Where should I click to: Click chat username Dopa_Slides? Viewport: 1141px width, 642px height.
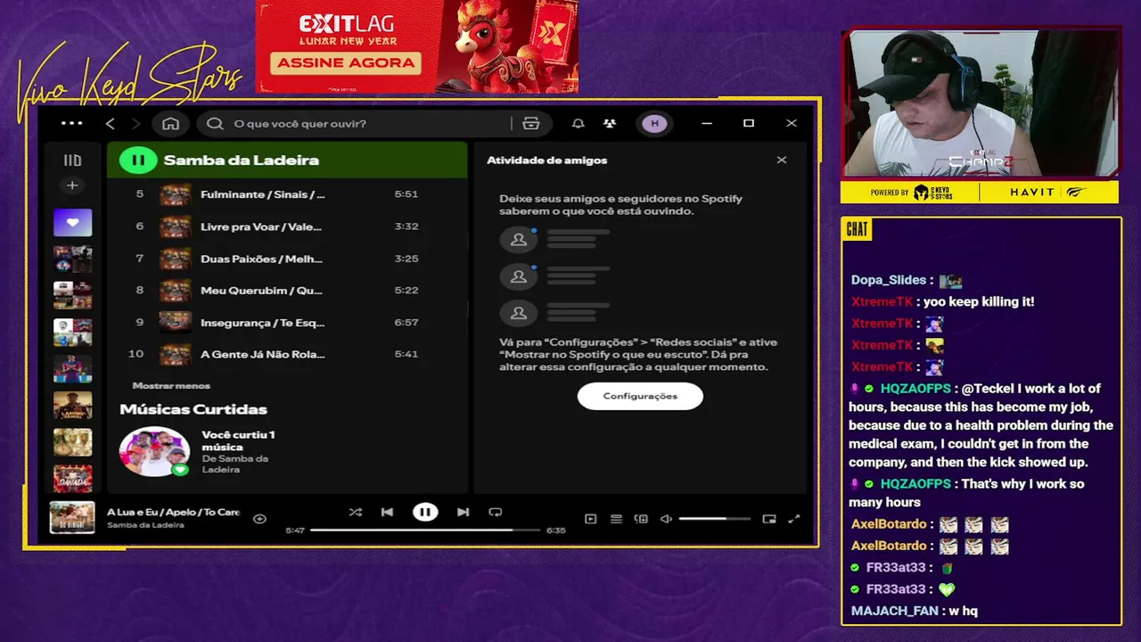889,280
